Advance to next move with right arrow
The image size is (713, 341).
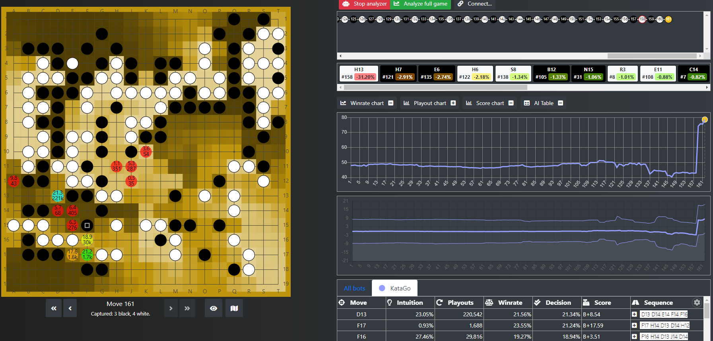coord(171,308)
